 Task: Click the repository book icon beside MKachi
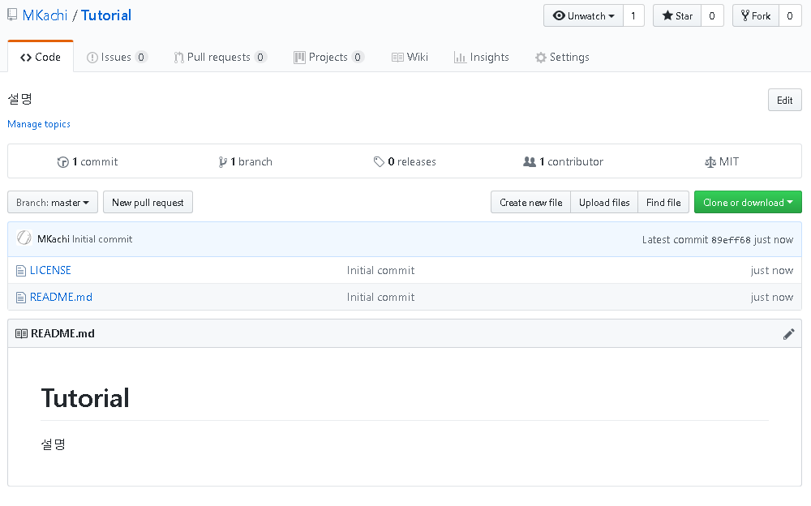pyautogui.click(x=12, y=15)
